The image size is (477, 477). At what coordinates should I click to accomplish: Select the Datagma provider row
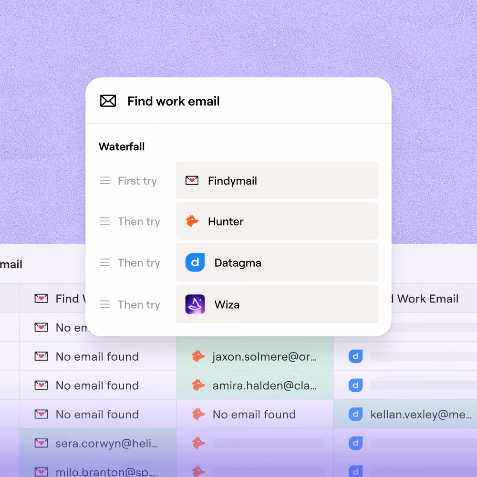click(x=277, y=262)
